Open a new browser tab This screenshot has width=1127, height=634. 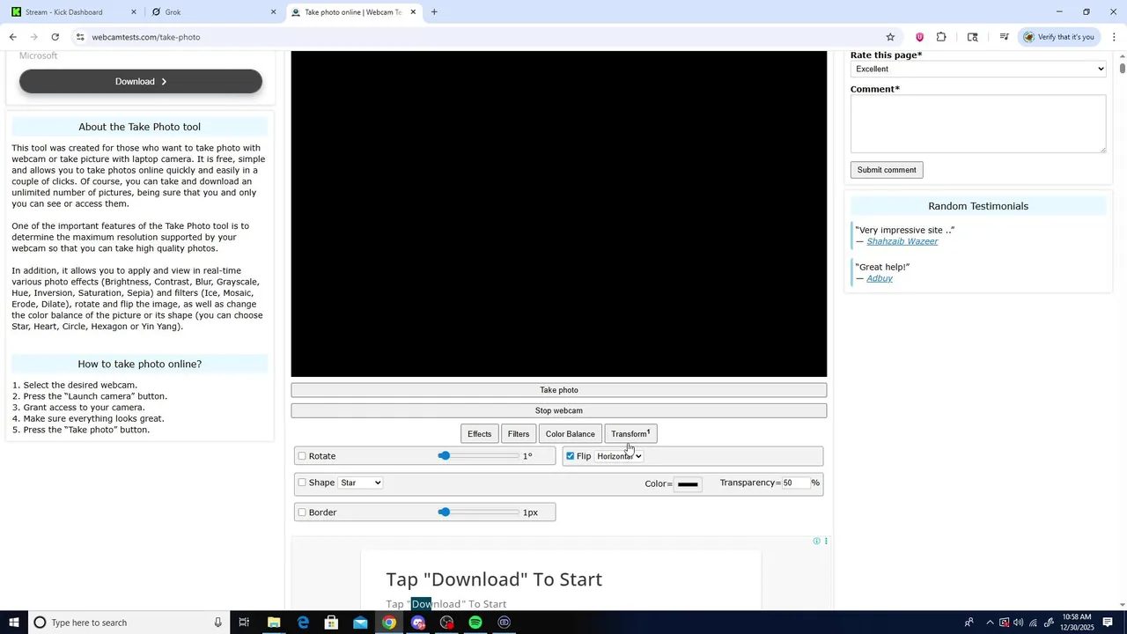click(x=434, y=12)
